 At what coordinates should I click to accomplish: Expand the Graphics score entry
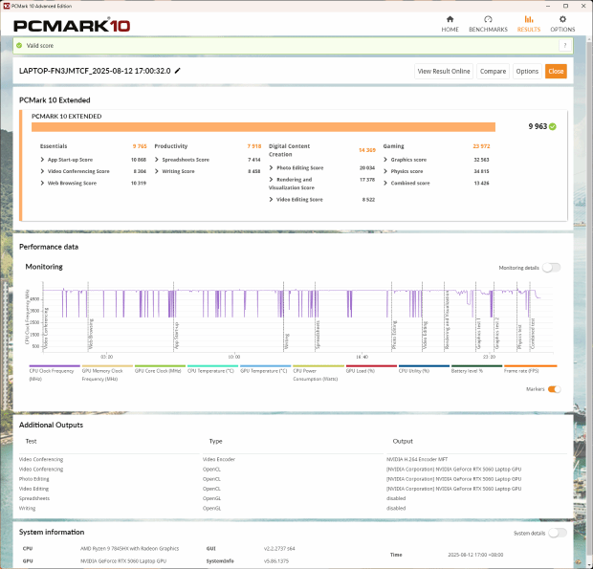385,159
